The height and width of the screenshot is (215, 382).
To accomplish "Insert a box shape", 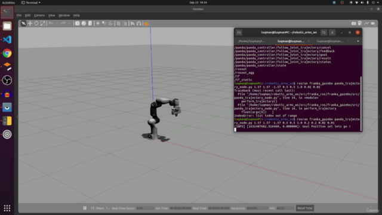I will (77, 23).
